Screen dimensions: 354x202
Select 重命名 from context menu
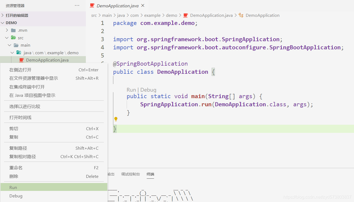pos(54,168)
